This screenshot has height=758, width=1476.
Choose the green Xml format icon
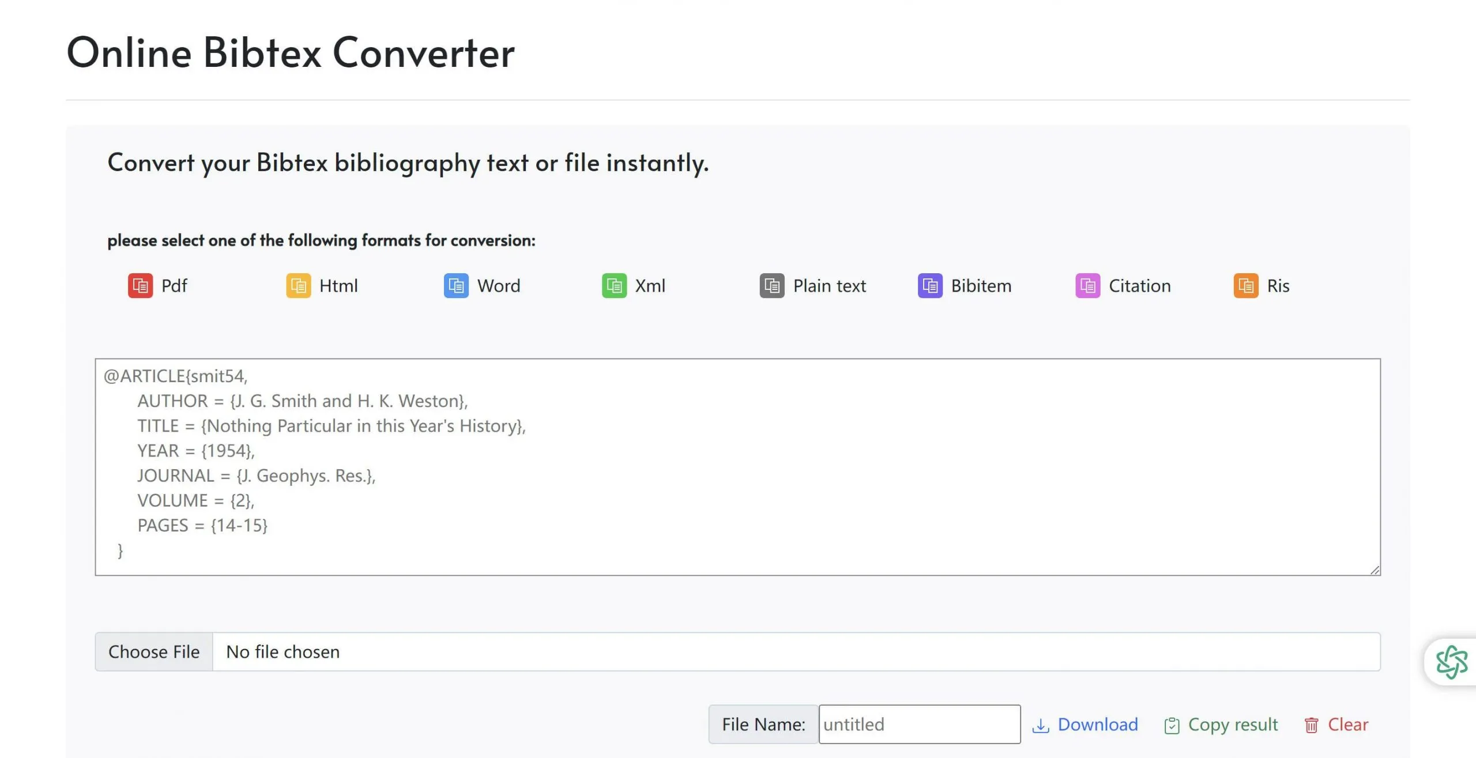click(614, 286)
